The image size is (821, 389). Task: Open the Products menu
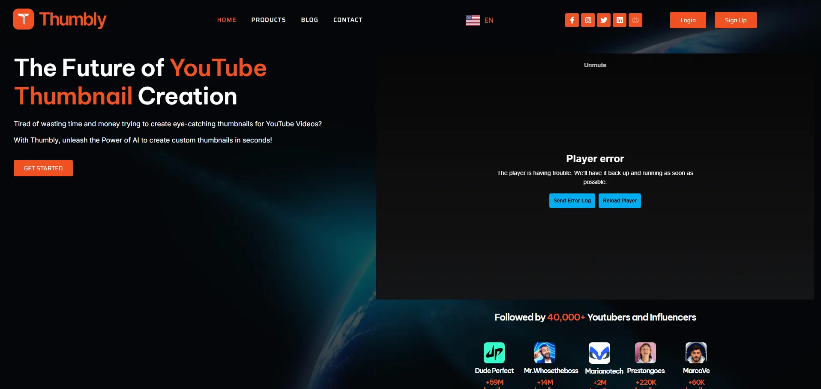(268, 20)
